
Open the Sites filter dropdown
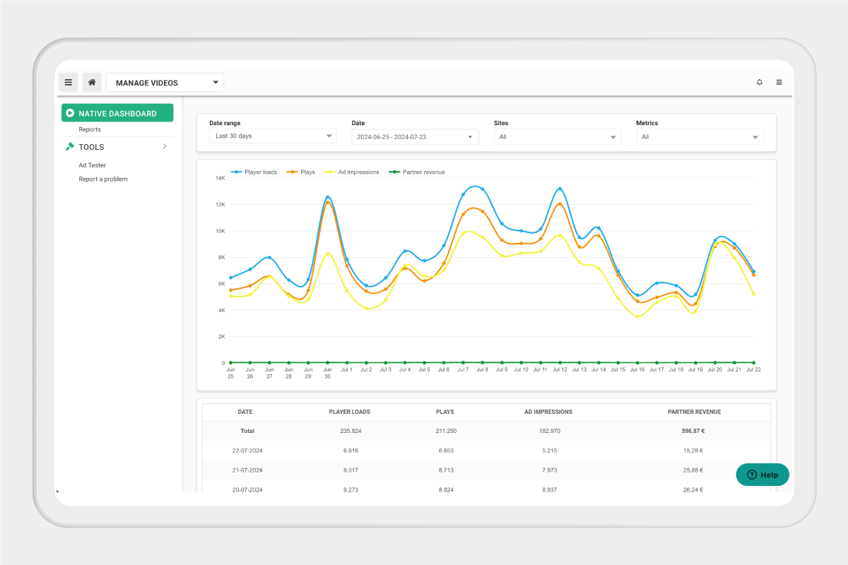tap(557, 137)
